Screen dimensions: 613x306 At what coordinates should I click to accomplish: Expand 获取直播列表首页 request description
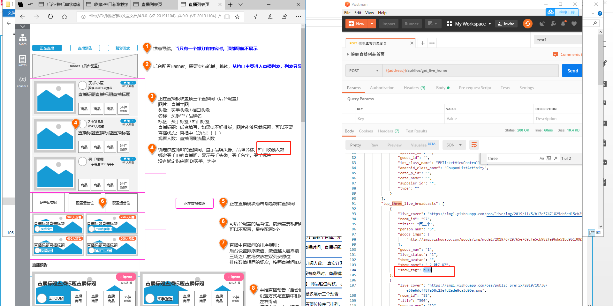point(348,54)
